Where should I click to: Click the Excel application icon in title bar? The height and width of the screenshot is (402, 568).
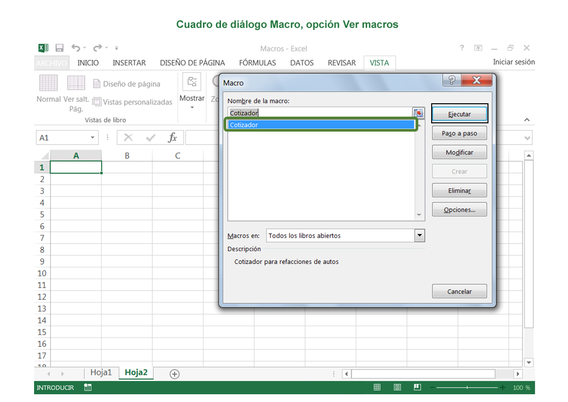43,48
